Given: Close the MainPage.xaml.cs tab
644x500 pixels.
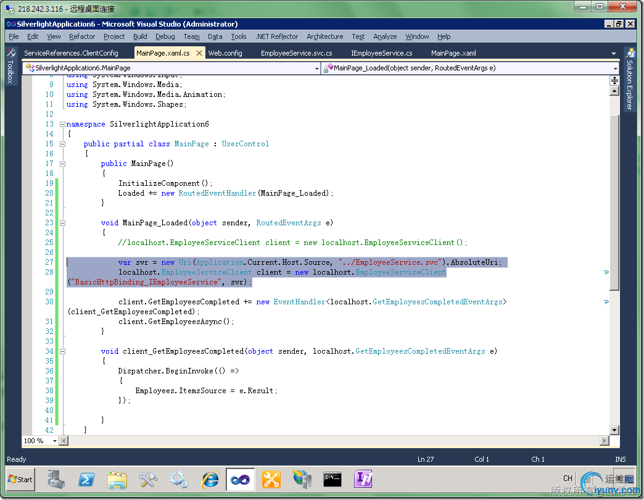Looking at the screenshot, I should coord(199,53).
